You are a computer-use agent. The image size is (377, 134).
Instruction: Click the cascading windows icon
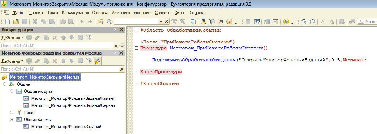pos(193,22)
